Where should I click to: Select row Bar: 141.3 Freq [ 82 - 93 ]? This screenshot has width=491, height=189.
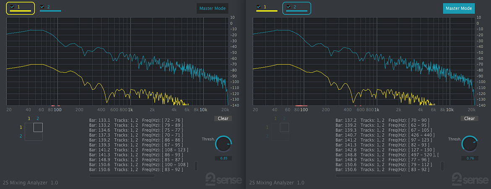[382, 145]
